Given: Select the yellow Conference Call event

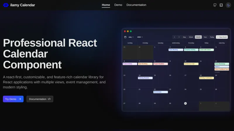Looking at the screenshot, I should click(x=191, y=64).
